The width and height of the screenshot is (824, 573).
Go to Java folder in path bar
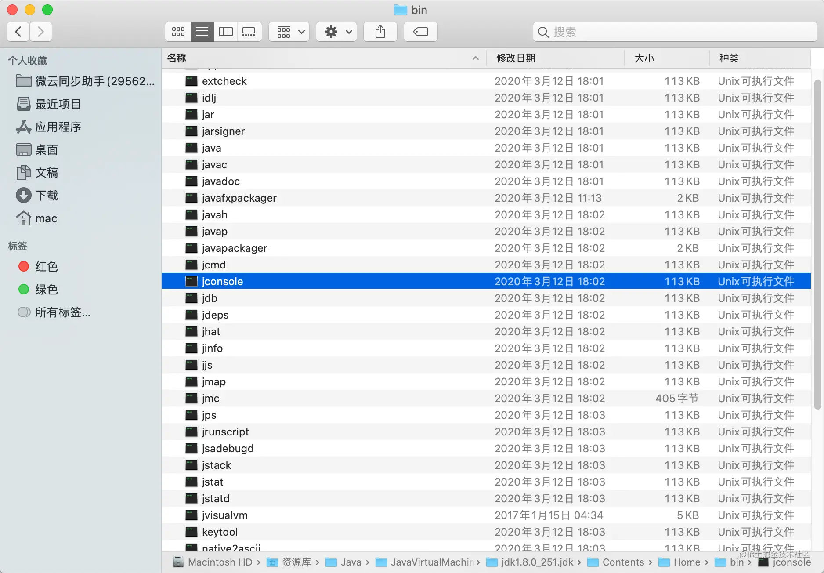coord(344,562)
